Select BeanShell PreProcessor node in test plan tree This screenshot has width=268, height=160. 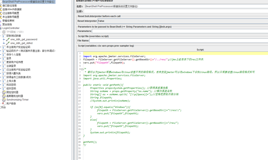(x=29, y=2)
